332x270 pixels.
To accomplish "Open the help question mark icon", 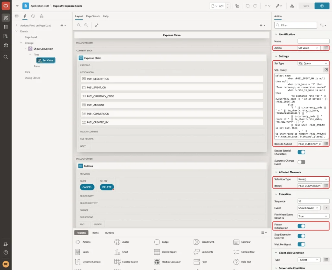I will (6, 252).
